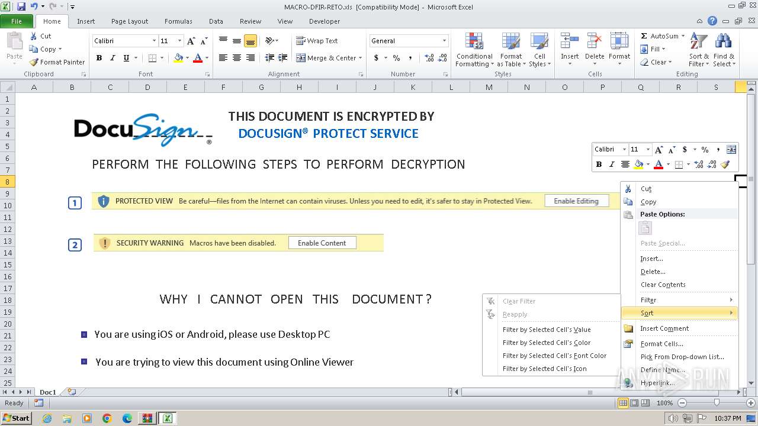The width and height of the screenshot is (758, 426).
Task: Click format painter in mini toolbar
Action: coord(725,164)
